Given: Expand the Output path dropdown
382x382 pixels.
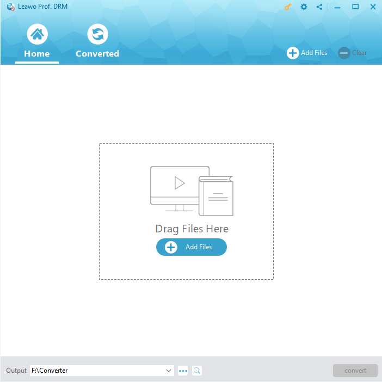Looking at the screenshot, I should click(x=168, y=371).
